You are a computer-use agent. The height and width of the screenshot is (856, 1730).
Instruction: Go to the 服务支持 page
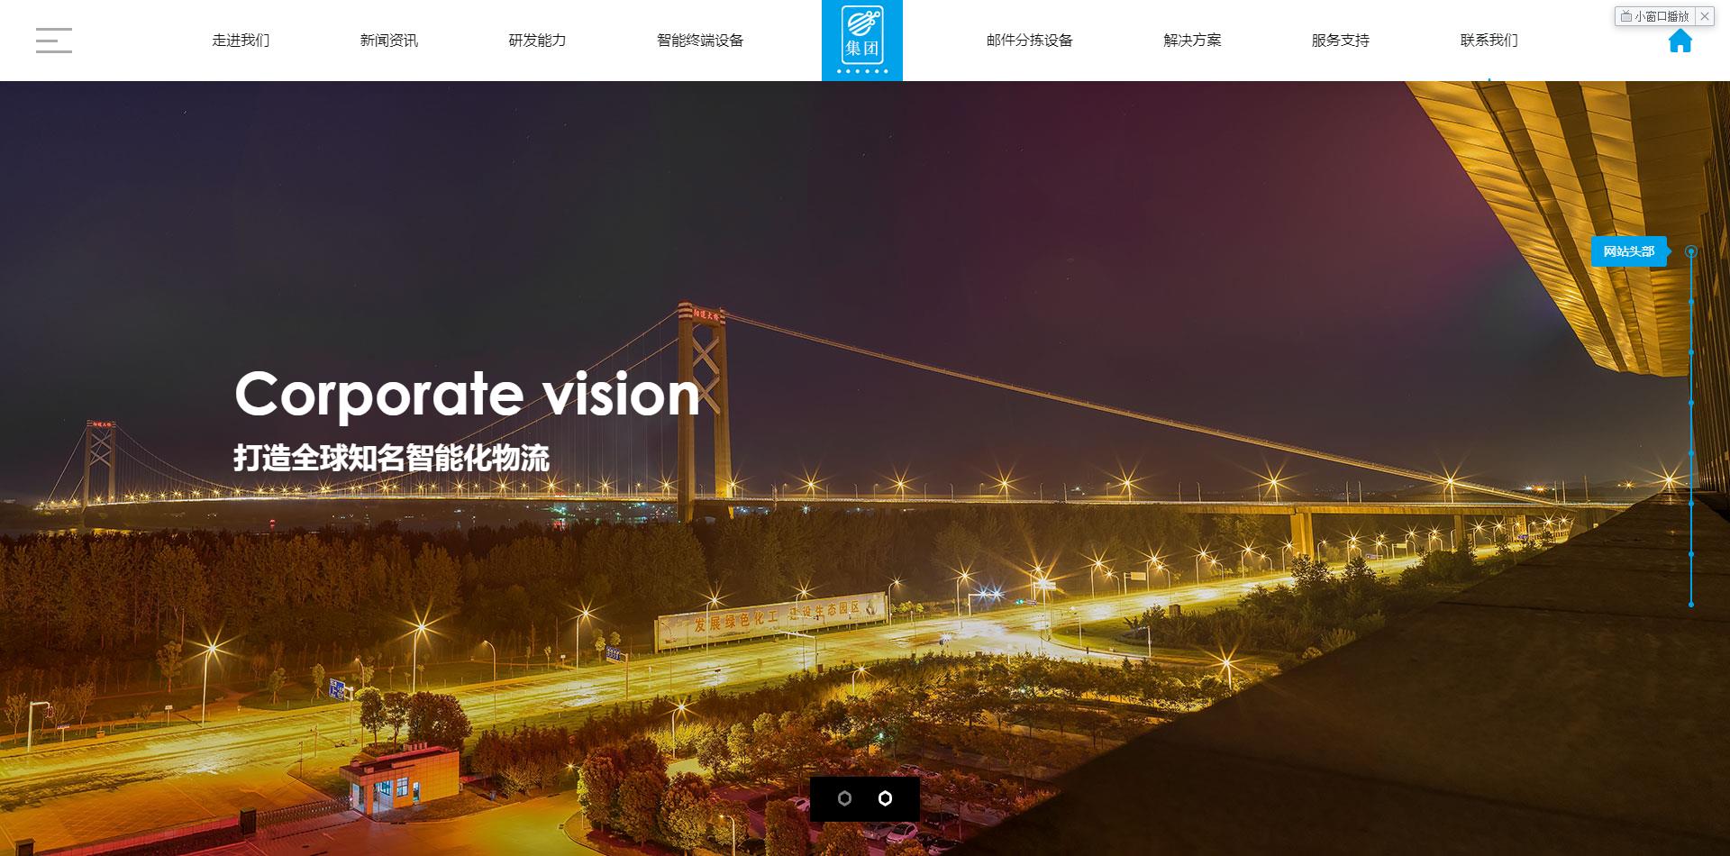point(1341,41)
